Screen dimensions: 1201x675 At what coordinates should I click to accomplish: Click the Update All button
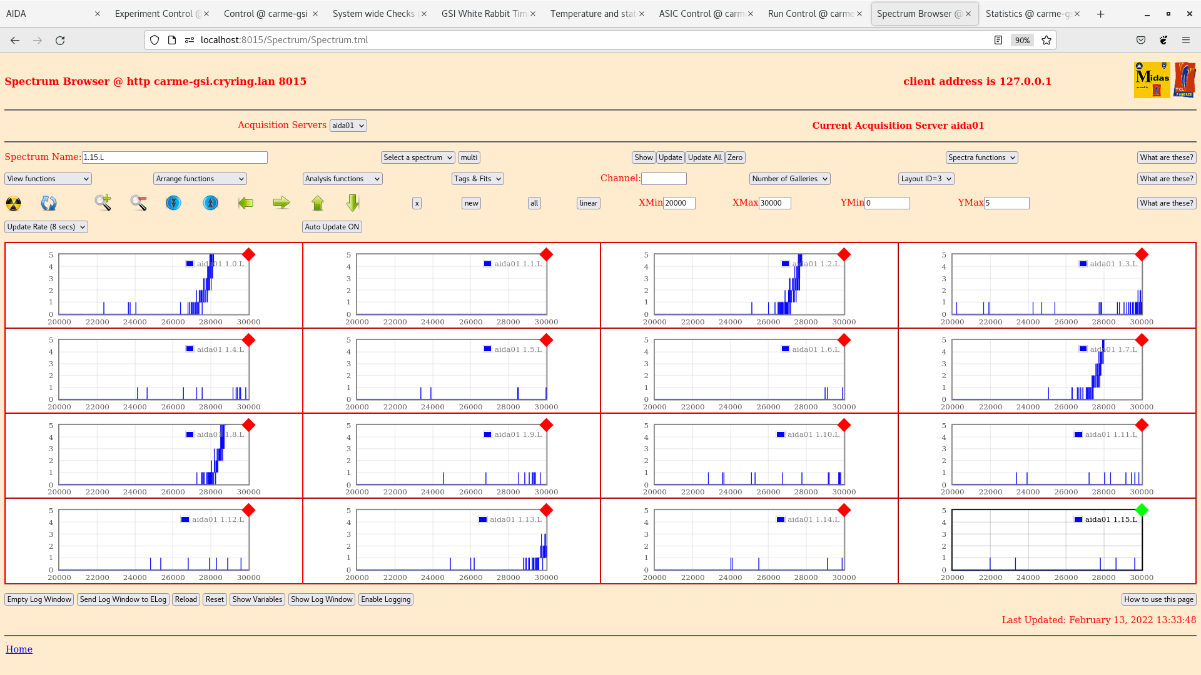[x=704, y=157]
